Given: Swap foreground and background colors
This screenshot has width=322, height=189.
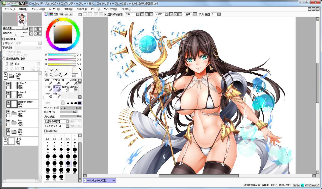Looking at the screenshot, I should (80, 69).
